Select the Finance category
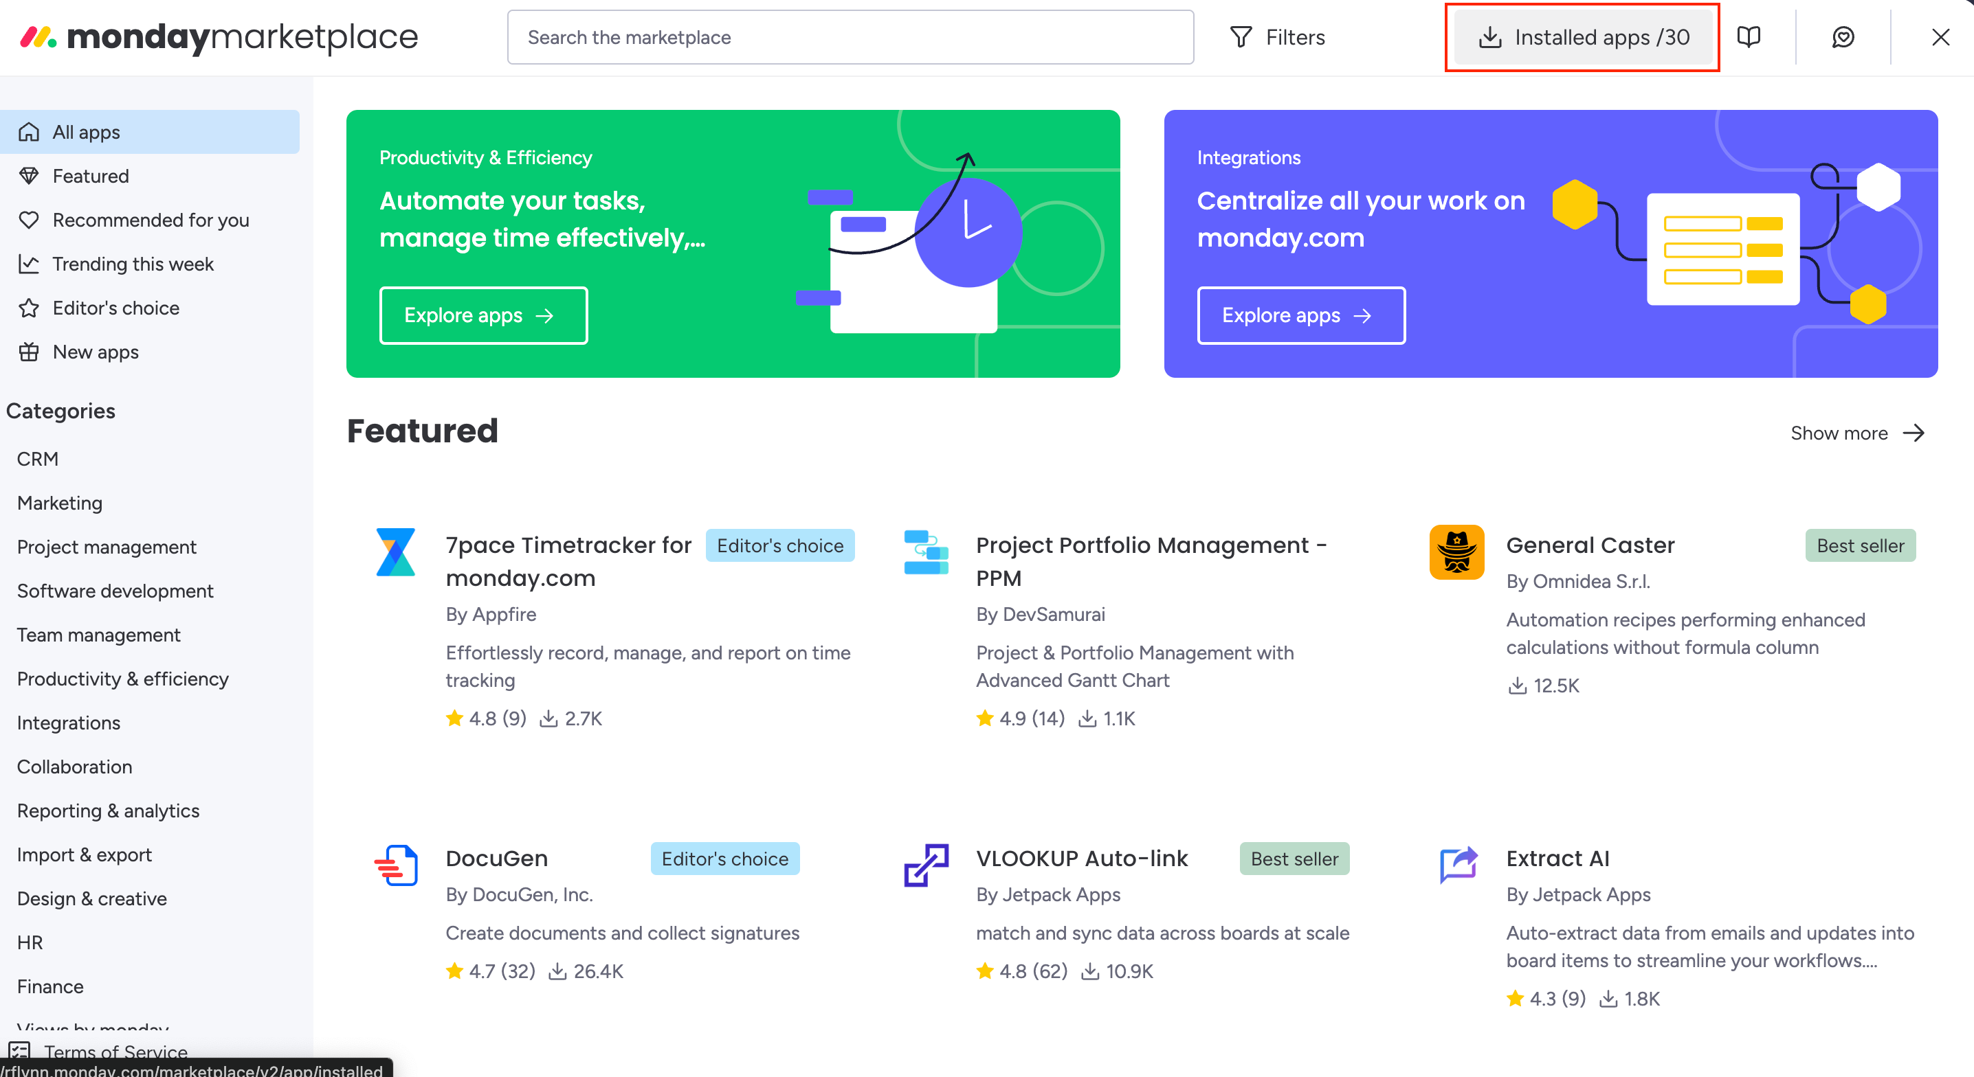This screenshot has height=1077, width=1974. pyautogui.click(x=51, y=986)
